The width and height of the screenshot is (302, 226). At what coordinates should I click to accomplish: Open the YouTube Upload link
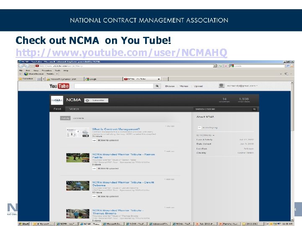[198, 86]
